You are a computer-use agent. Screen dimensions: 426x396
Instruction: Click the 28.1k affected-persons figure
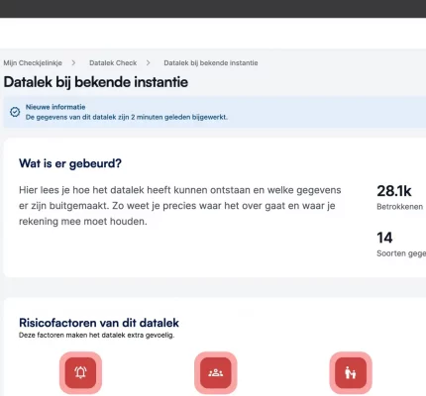[x=394, y=191]
